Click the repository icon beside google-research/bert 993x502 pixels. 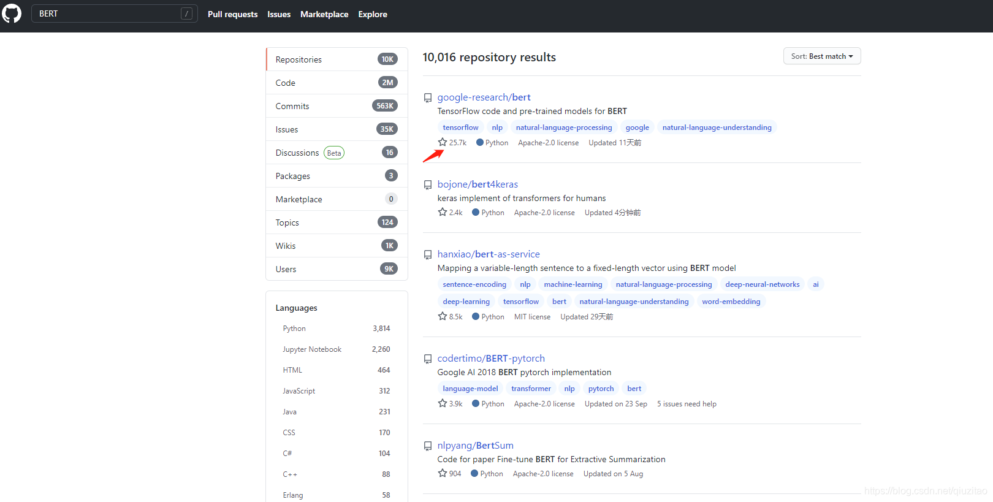coord(428,98)
